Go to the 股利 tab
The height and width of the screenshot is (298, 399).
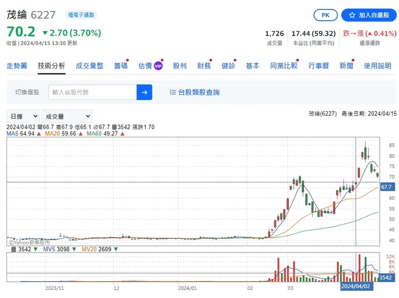[180, 66]
